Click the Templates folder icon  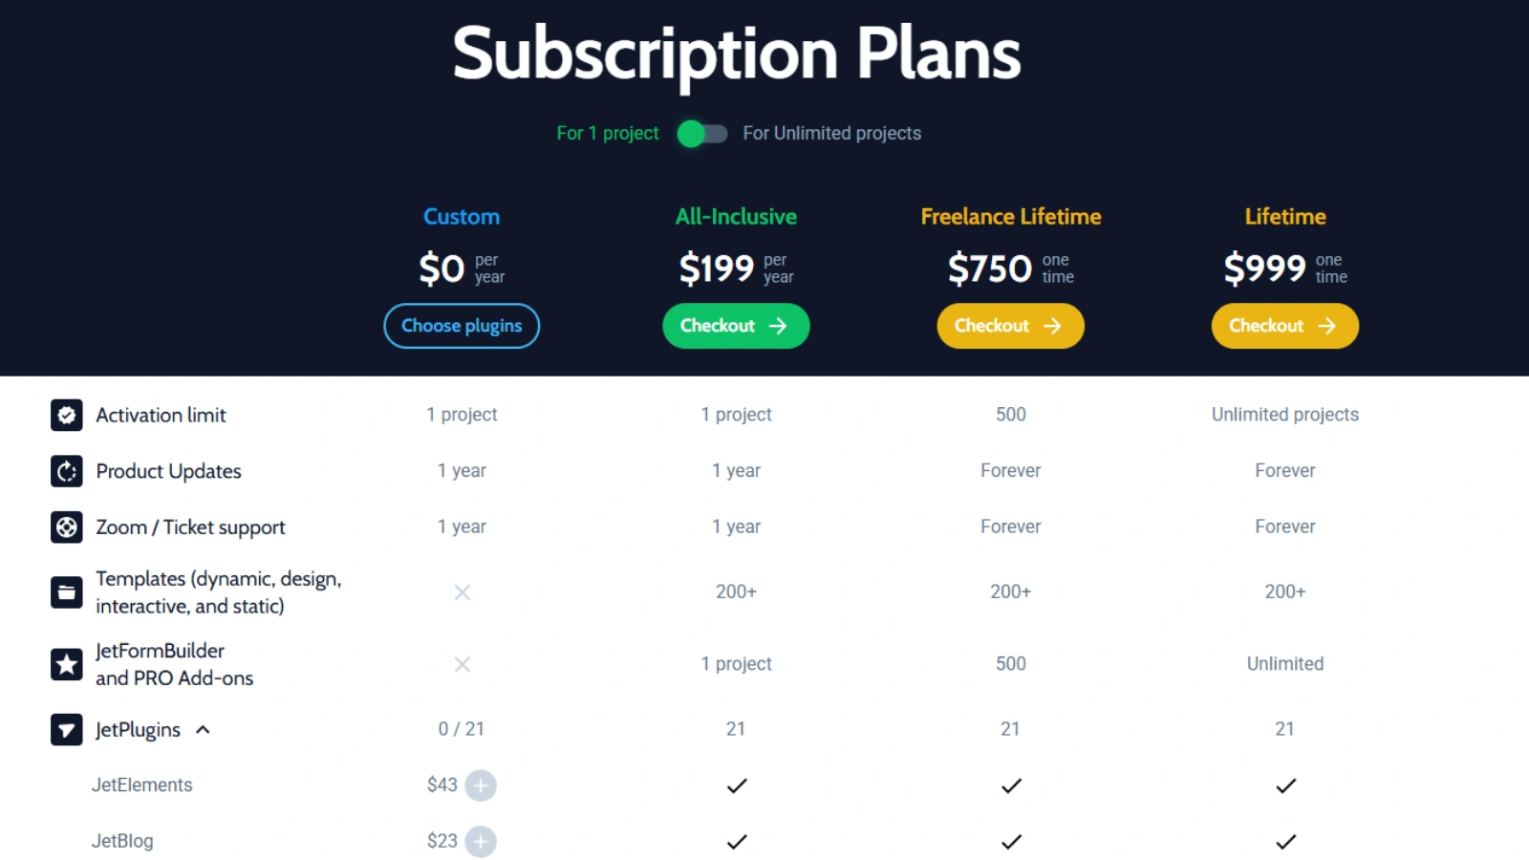(66, 592)
